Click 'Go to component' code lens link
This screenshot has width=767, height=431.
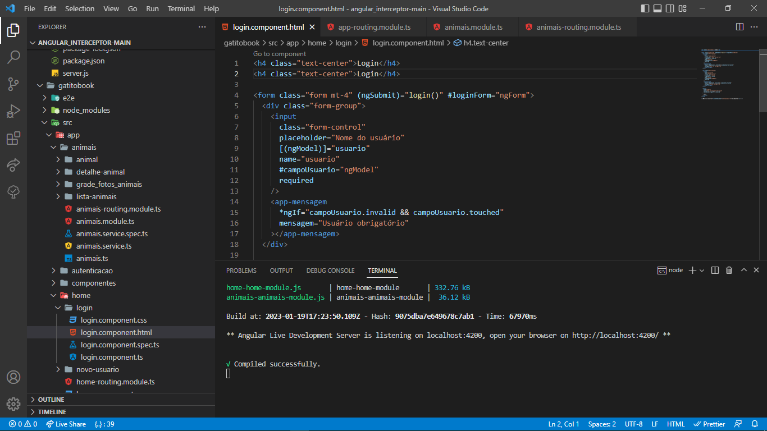tap(280, 54)
